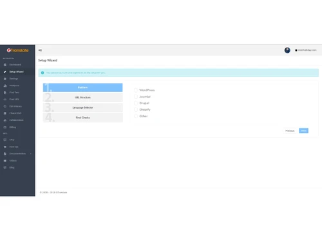Select the Drupal platform option
322x241 pixels.
[x=136, y=103]
